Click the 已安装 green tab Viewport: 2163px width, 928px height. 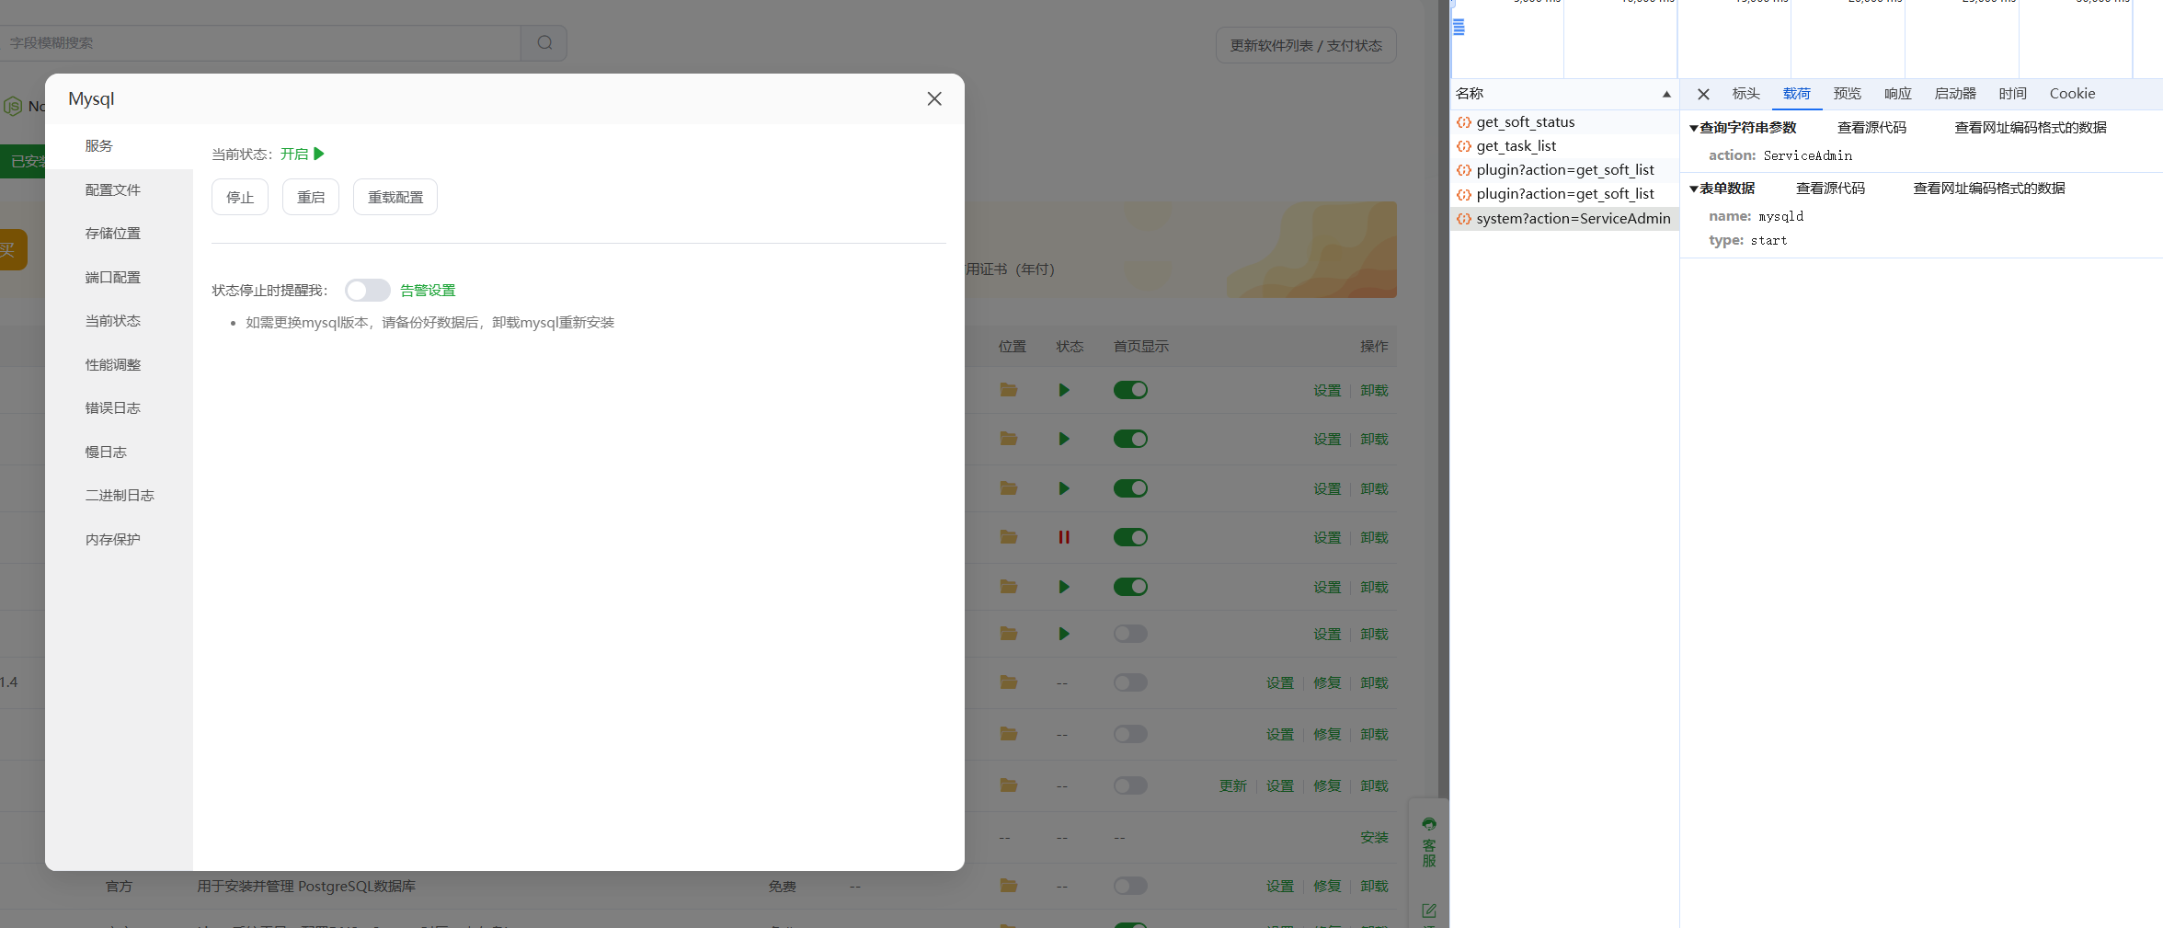(23, 162)
